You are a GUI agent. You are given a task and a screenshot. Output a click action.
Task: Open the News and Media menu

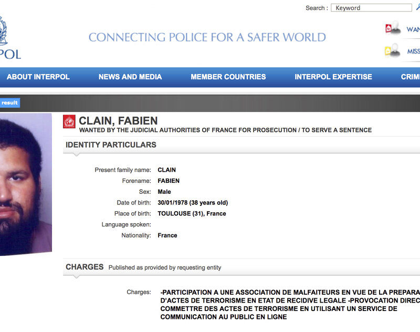point(130,77)
